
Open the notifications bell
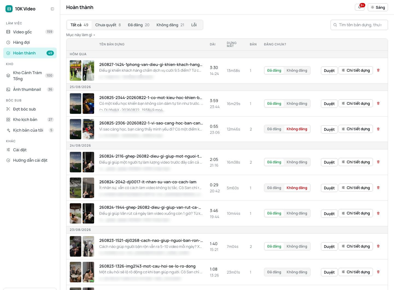pyautogui.click(x=360, y=7)
